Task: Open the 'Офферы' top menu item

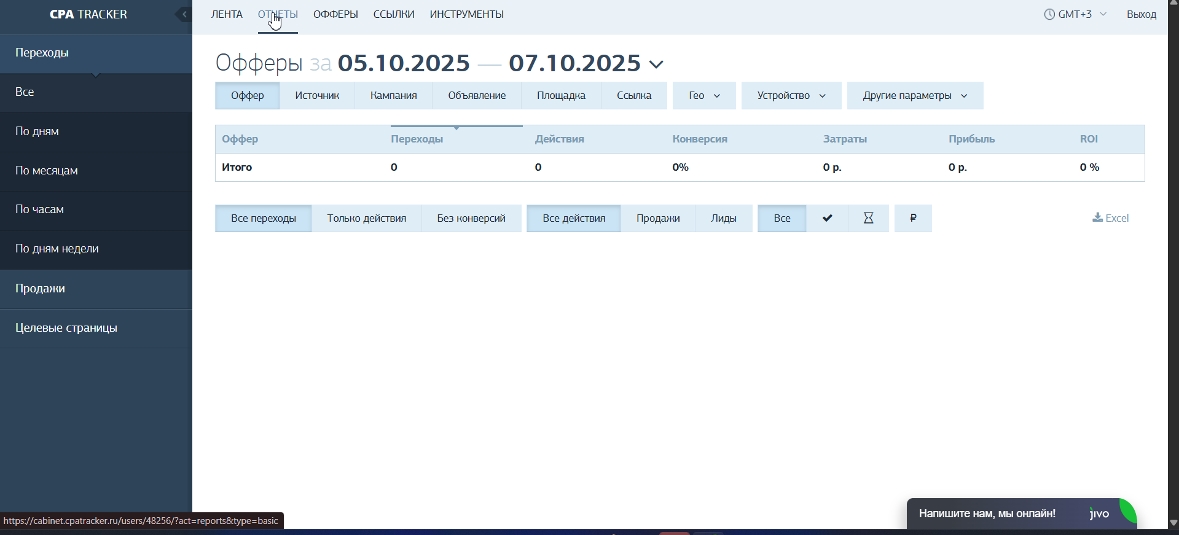Action: tap(335, 14)
